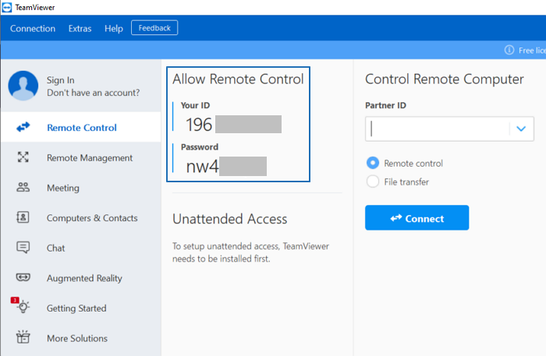The height and width of the screenshot is (356, 546).
Task: Click the Remote Management expand-arrows icon
Action: [23, 157]
